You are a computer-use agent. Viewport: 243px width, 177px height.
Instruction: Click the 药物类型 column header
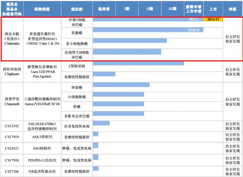click(42, 9)
